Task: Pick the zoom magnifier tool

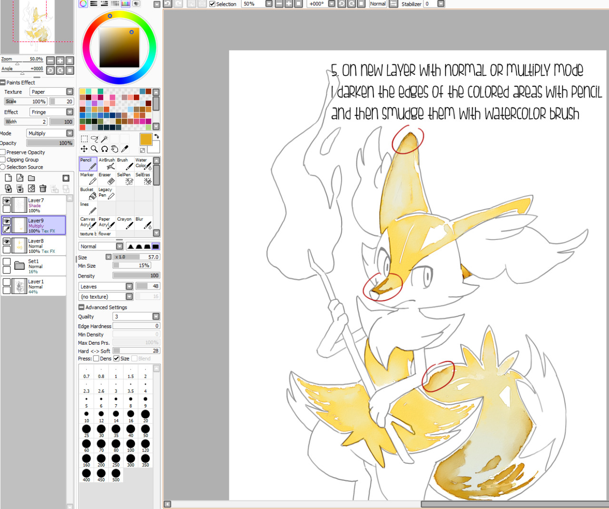Action: (x=94, y=149)
